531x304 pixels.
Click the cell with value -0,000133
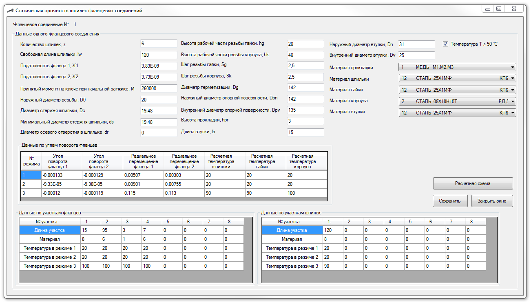[x=62, y=175]
